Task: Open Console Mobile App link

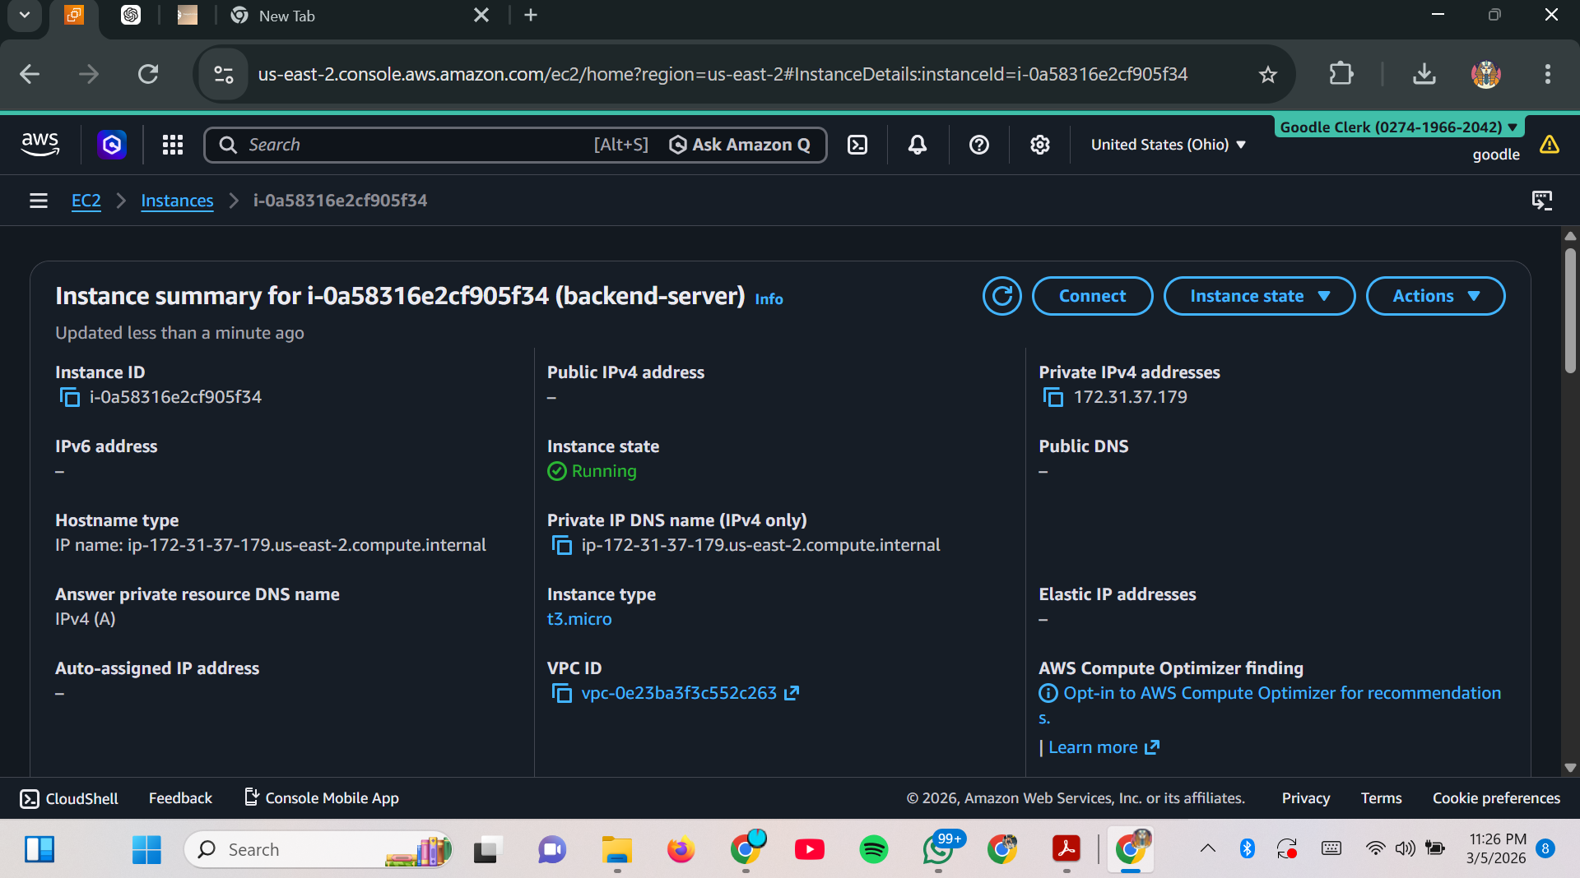Action: click(322, 798)
